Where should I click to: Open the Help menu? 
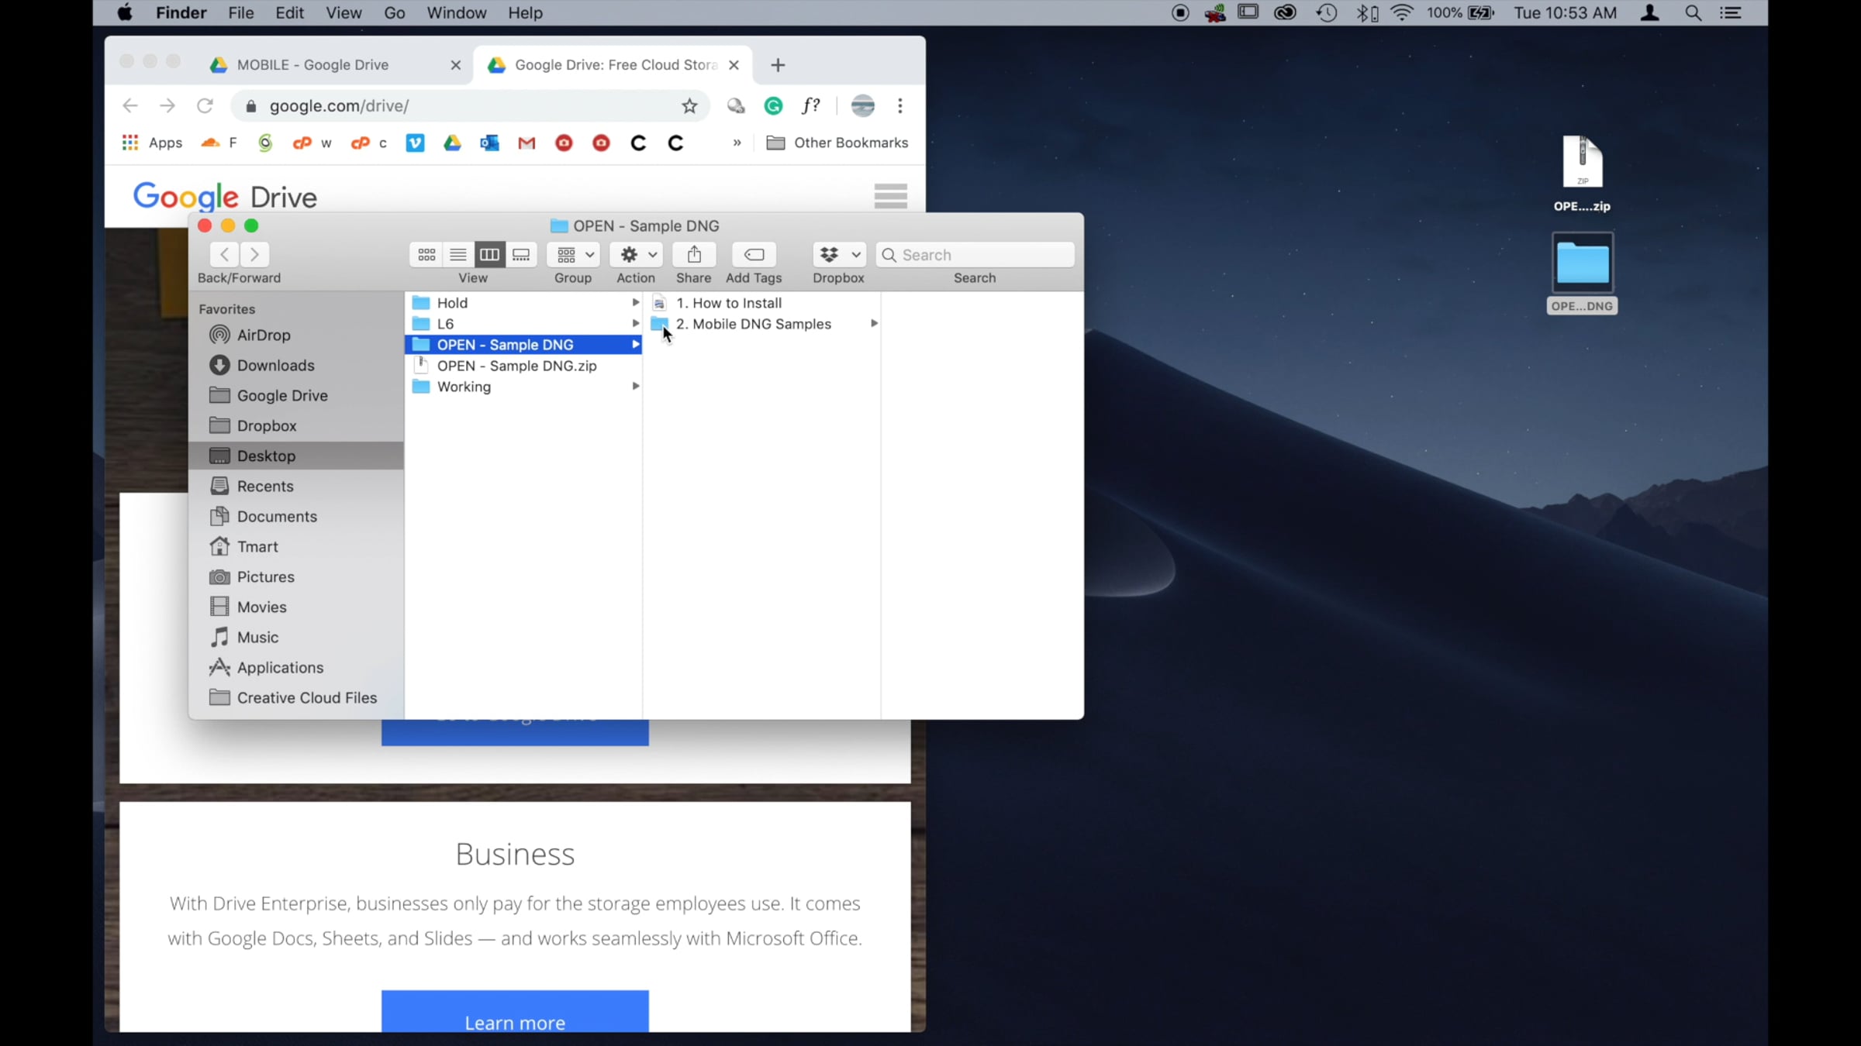(525, 13)
